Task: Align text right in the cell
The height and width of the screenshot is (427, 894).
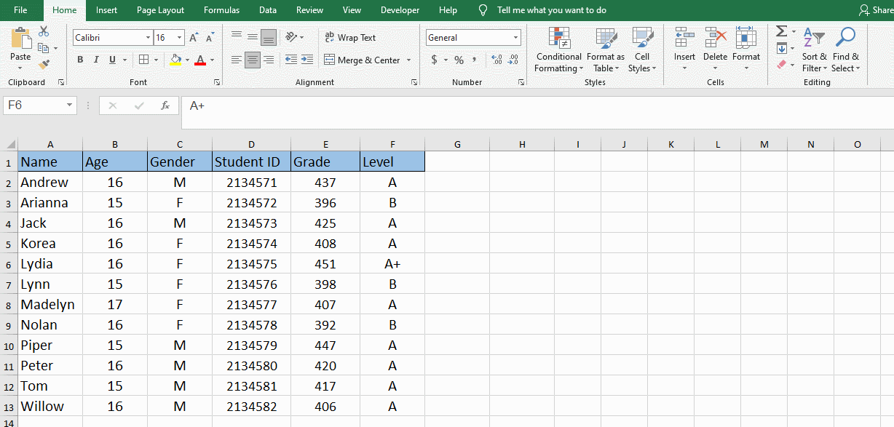Action: (x=269, y=60)
